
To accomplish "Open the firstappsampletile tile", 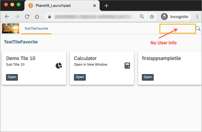I will point(148,77).
